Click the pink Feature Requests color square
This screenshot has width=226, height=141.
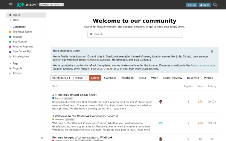pos(11,47)
